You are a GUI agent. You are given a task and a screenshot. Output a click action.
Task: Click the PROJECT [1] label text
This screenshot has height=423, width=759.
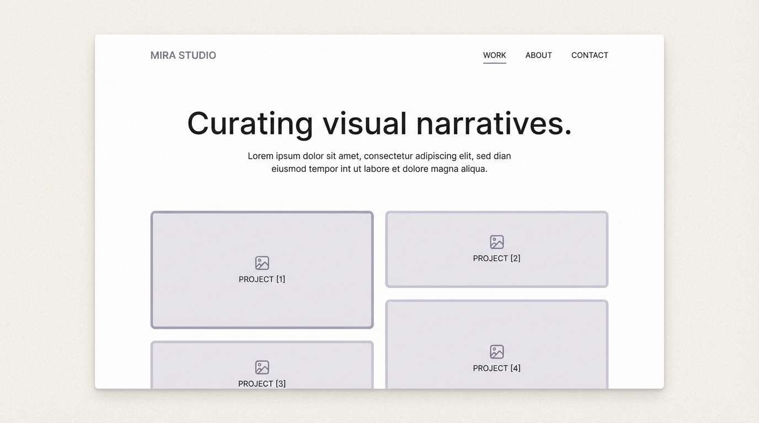pos(261,279)
